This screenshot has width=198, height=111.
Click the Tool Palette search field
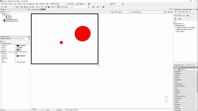click(x=187, y=69)
